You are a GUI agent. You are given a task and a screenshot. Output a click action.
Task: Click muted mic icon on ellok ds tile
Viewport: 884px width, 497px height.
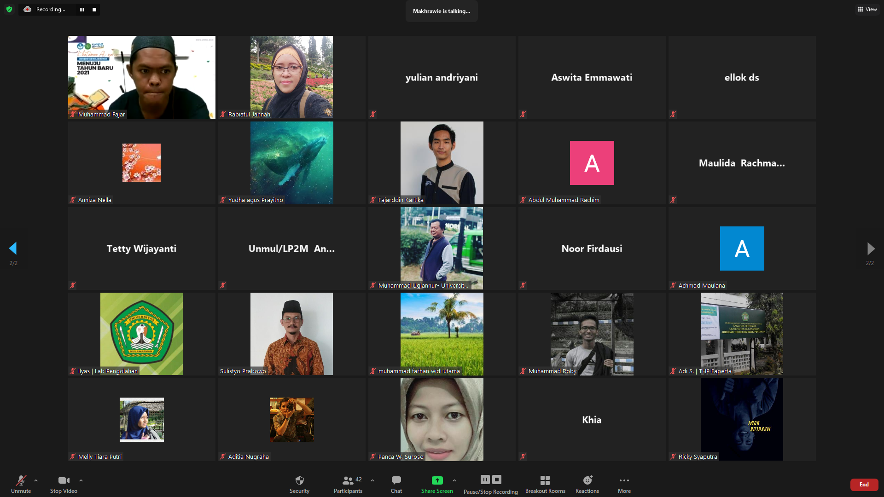(673, 114)
